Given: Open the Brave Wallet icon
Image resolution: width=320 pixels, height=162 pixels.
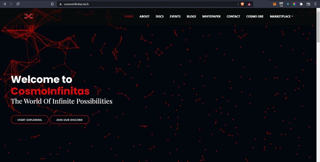Looking at the screenshot, I should tap(308, 4).
